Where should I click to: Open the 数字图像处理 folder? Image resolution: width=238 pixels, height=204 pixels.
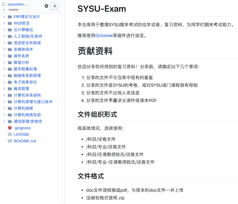[x=25, y=69]
